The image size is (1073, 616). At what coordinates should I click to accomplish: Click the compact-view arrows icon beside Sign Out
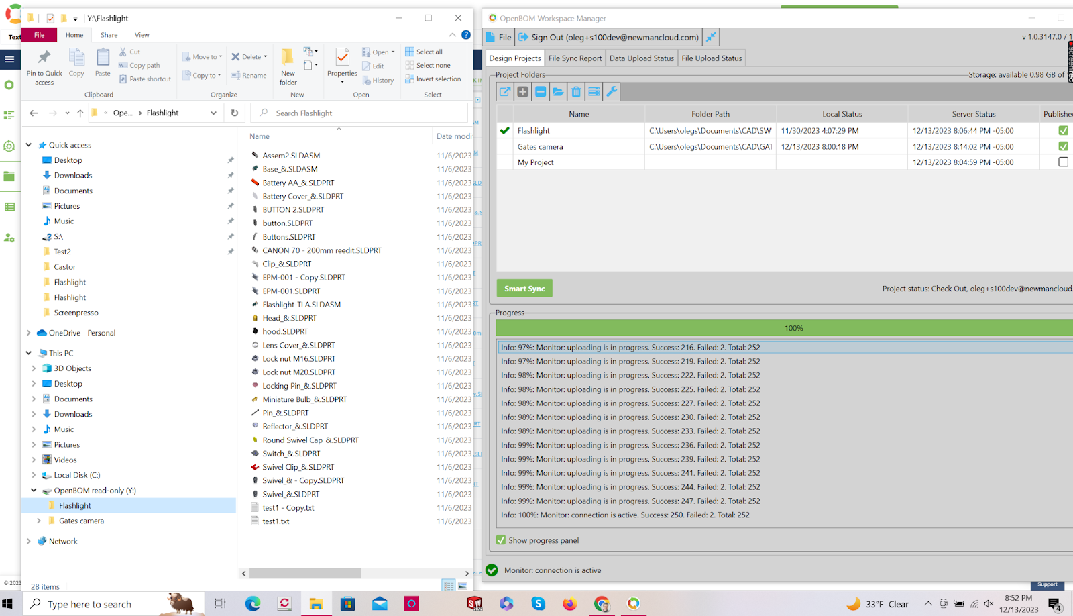pyautogui.click(x=711, y=38)
